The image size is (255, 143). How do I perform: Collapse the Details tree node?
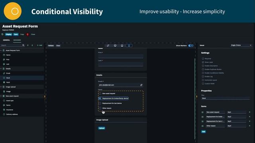[x=1, y=69]
